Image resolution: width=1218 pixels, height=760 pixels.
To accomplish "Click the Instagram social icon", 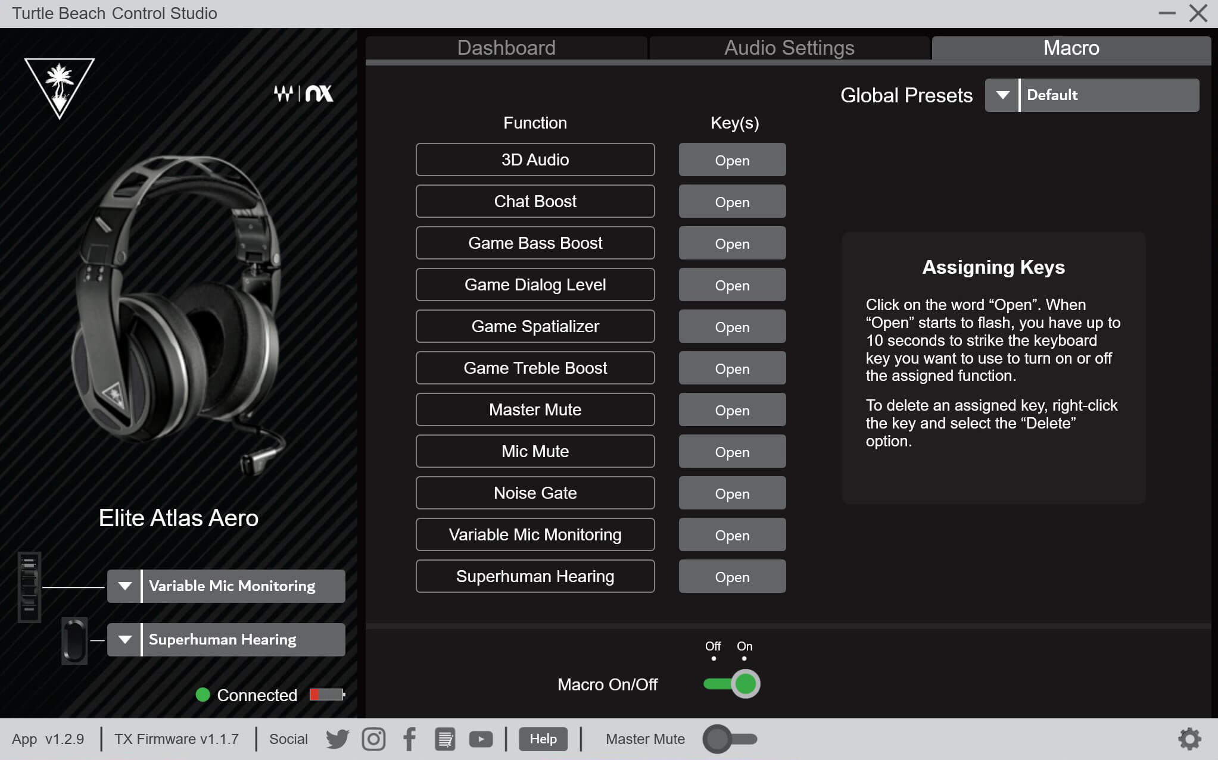I will point(373,739).
